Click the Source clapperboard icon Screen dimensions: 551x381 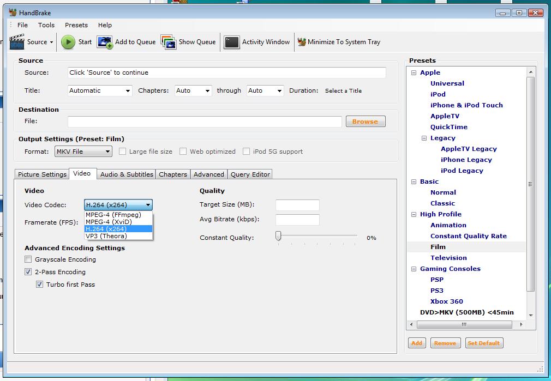coord(17,42)
